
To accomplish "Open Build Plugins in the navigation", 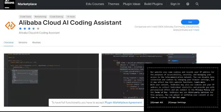I will click(153, 4).
